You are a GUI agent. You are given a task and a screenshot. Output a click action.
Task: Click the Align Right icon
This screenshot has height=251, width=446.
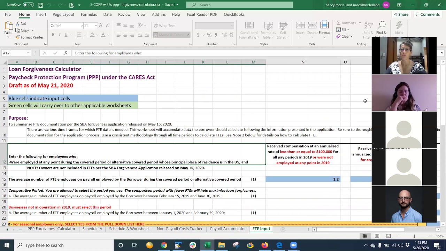[132, 35]
